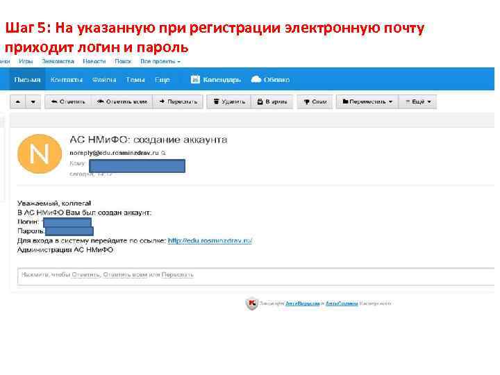Open the Темы tab
Screen dimensions: 500x375
[x=135, y=80]
